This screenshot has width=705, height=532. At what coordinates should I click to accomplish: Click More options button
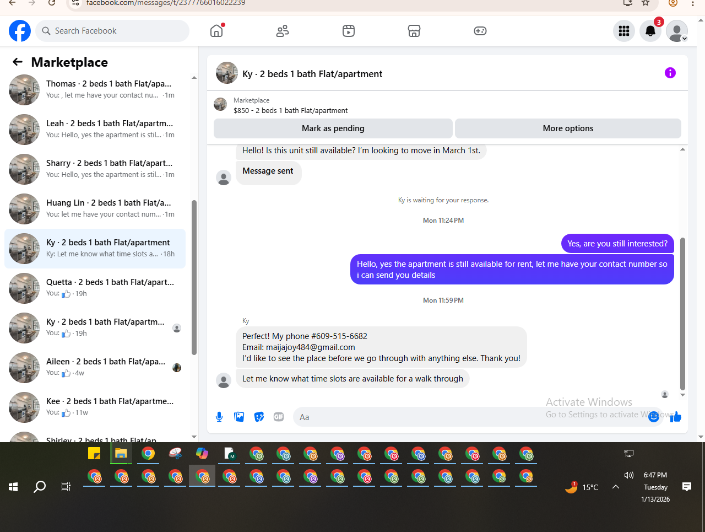point(568,128)
